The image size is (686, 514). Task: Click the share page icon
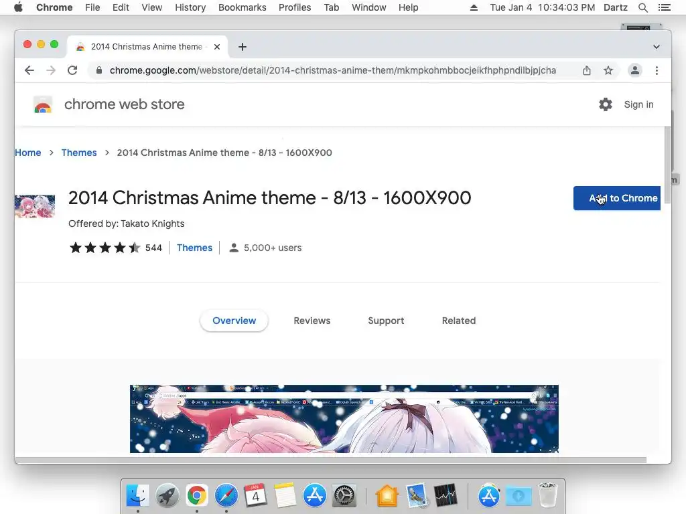tap(587, 70)
